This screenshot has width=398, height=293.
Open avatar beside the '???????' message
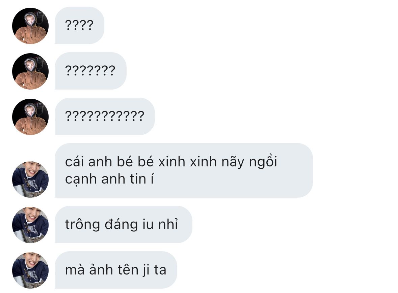click(30, 71)
